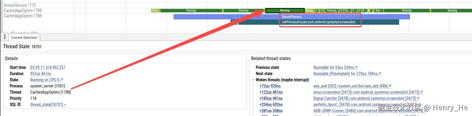This screenshot has height=116, width=472.
Task: Click the Thread State 18701 heading
Action: point(22,47)
